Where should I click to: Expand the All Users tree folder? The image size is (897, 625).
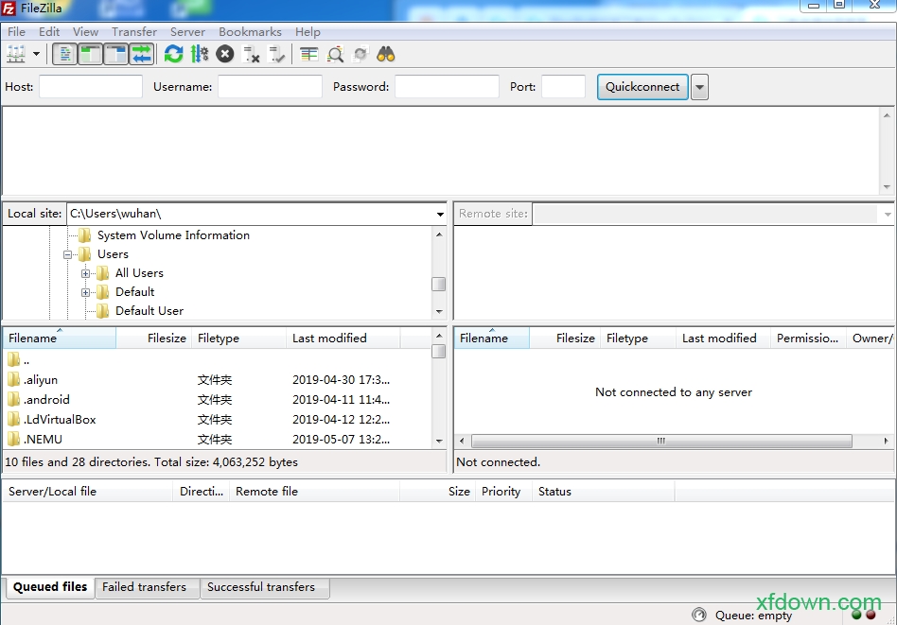click(86, 273)
